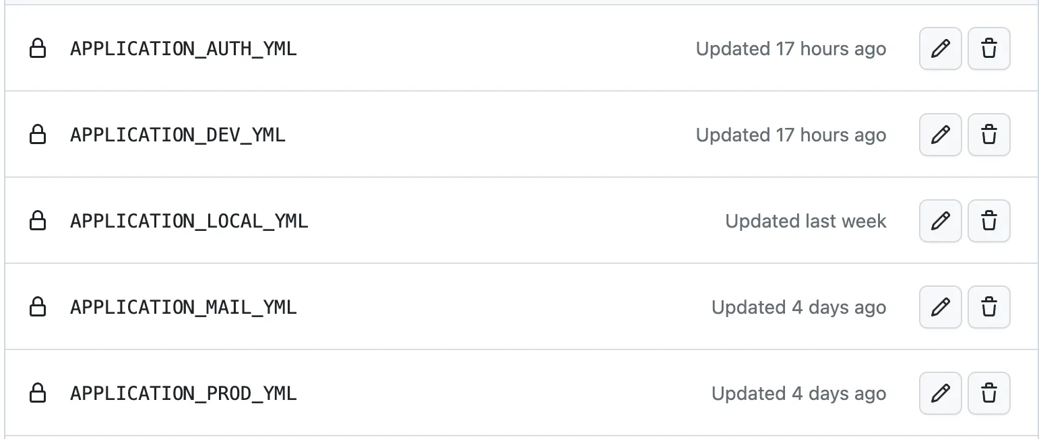Click the lock icon beside APPLICATION_AUTH_YML
The height and width of the screenshot is (439, 1039).
(38, 48)
